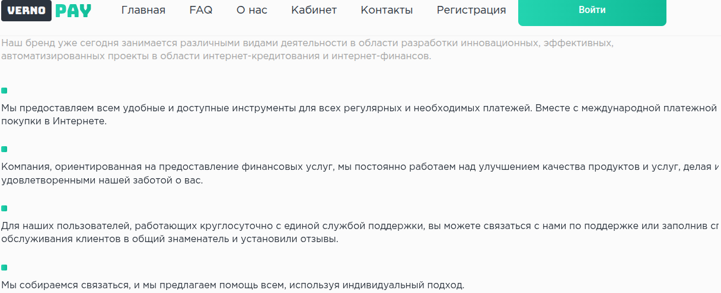
Task: Click the green bullet above 'Мы собираемся связаться'
Action: [4, 268]
